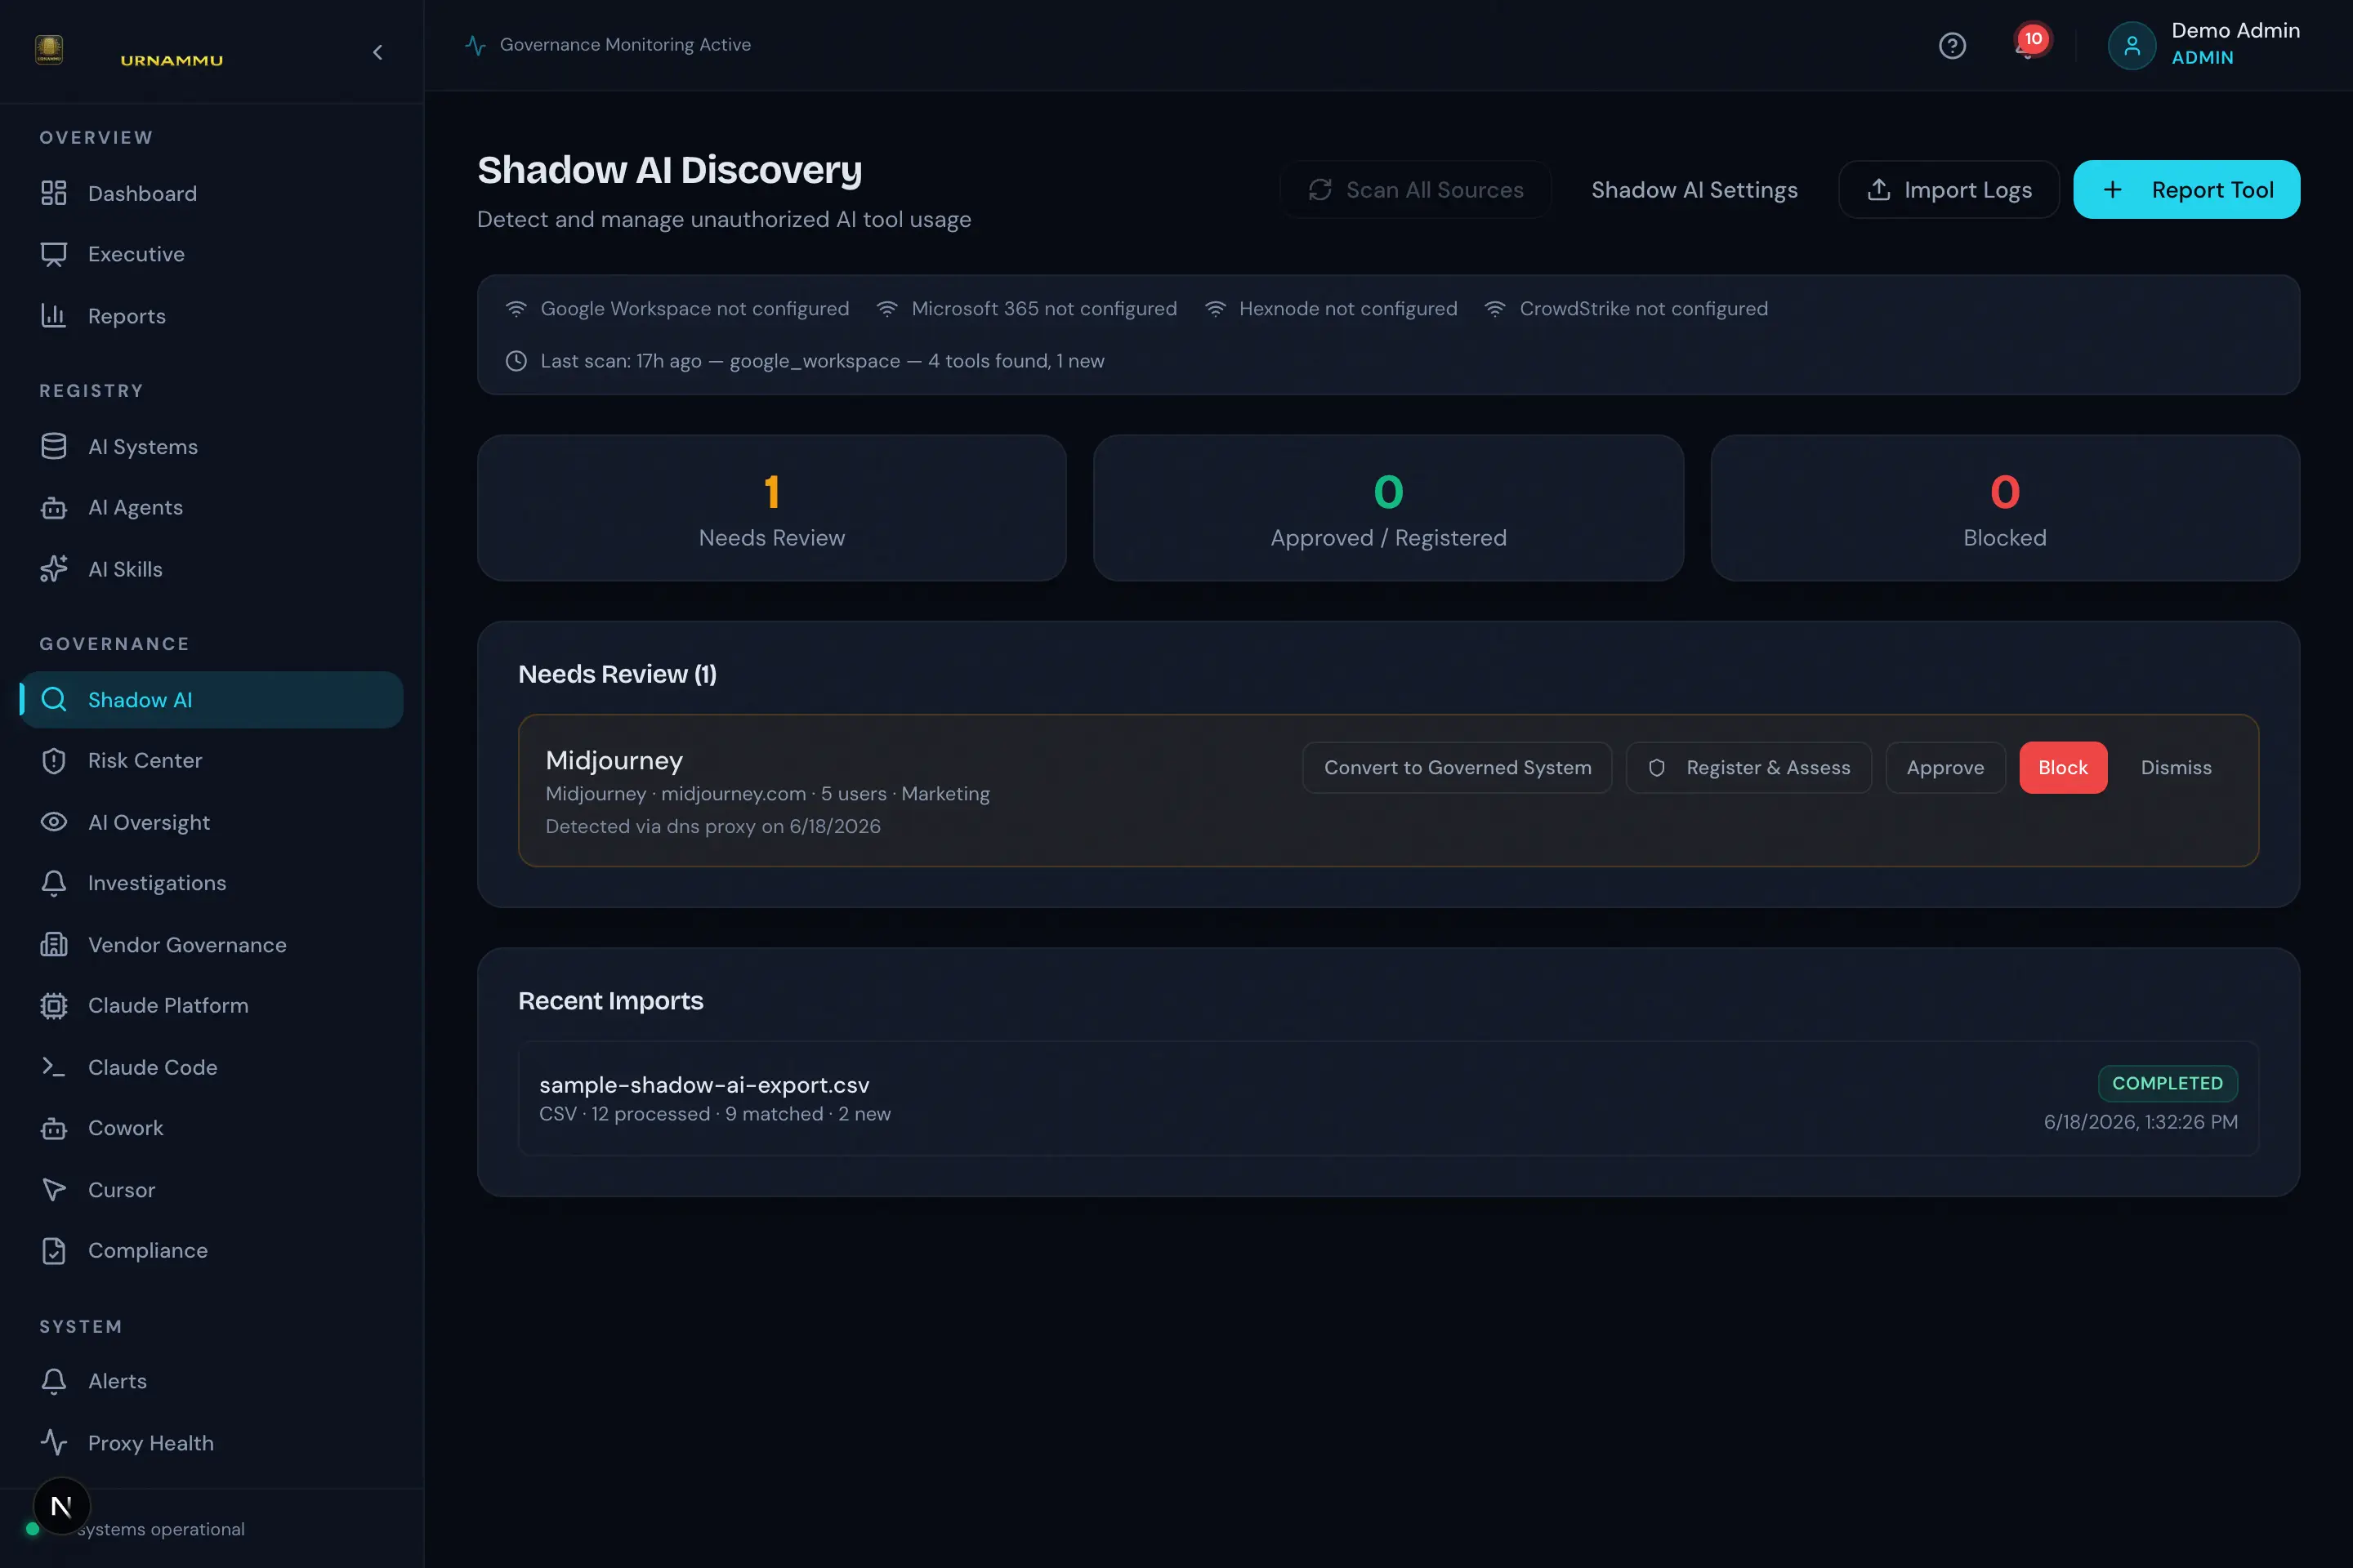Screen dimensions: 2353x1568
Task: Click the Approved / Registered count card
Action: point(1389,508)
